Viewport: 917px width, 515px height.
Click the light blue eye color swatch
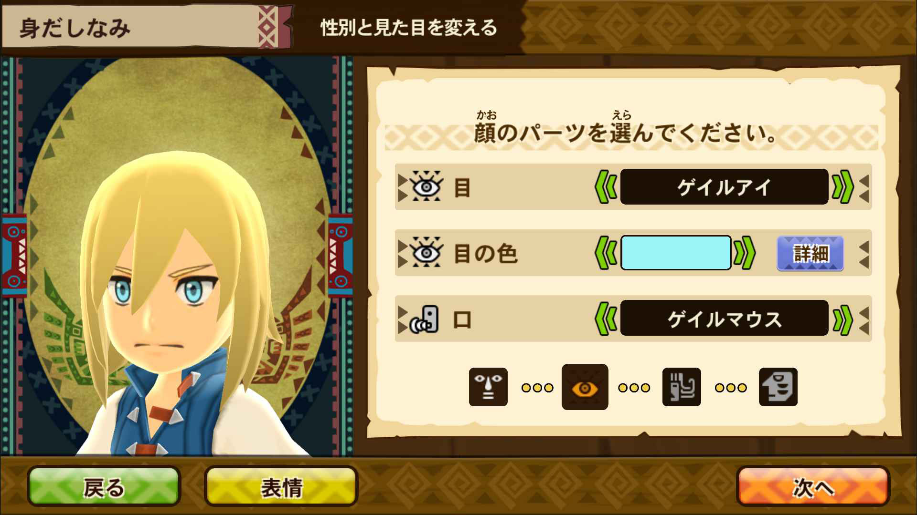click(x=676, y=253)
